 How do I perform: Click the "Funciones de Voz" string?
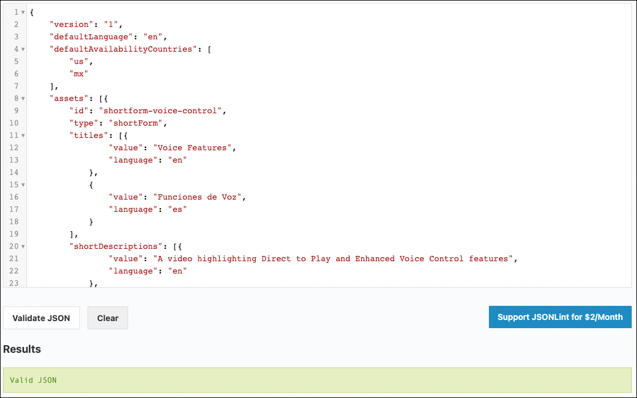(197, 197)
